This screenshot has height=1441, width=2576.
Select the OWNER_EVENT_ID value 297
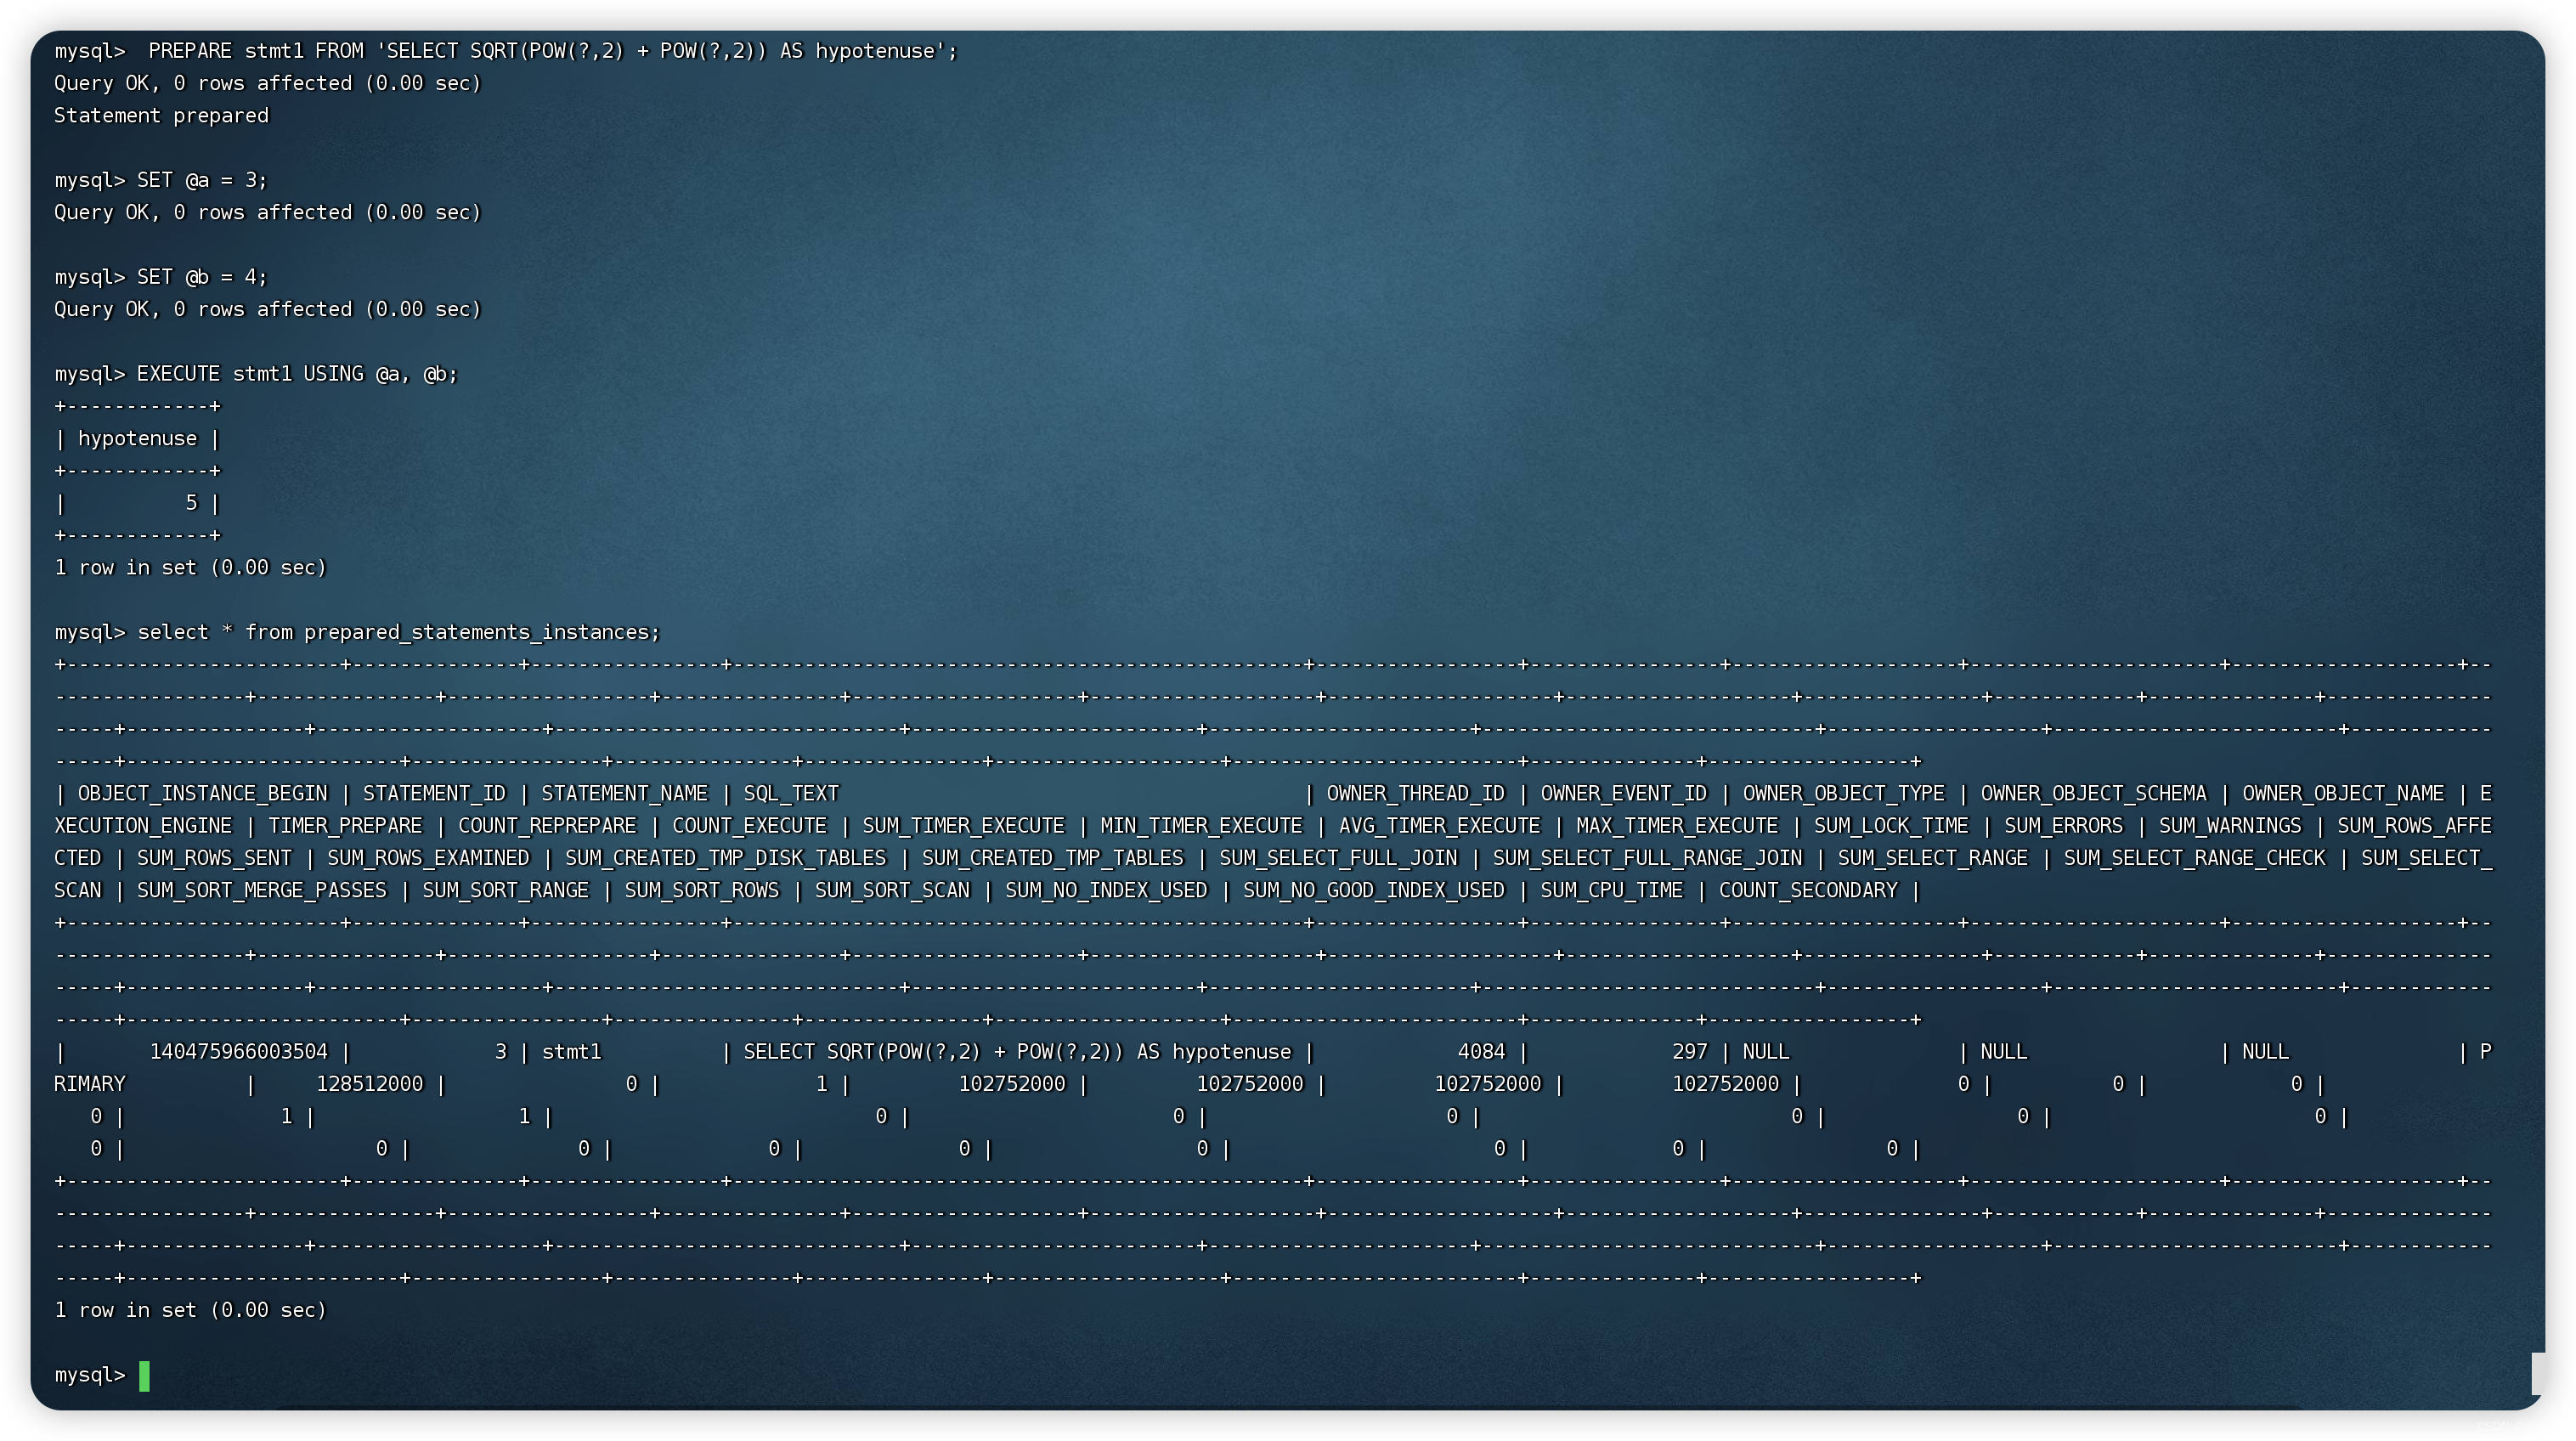pos(1689,1052)
